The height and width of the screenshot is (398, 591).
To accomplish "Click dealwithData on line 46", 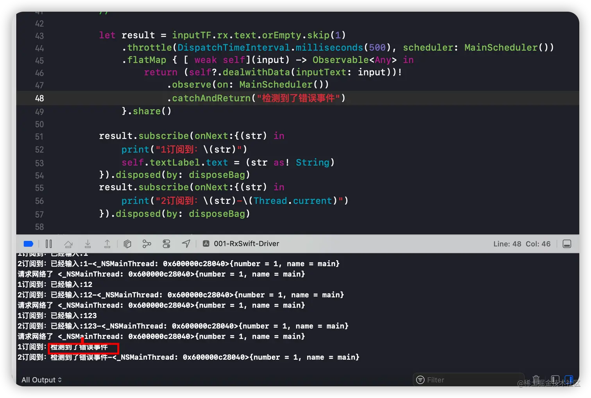I will [x=256, y=72].
